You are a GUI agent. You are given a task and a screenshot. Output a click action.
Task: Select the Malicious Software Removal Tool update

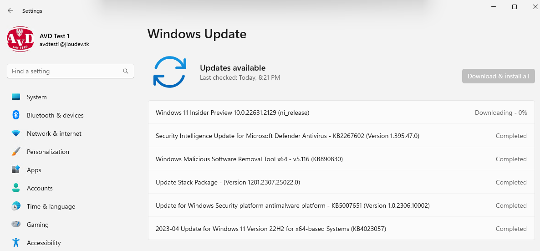click(x=341, y=159)
